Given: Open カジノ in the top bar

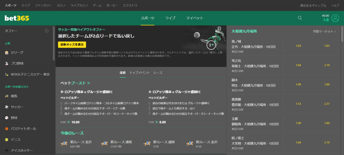Looking at the screenshot, I should [61, 5].
